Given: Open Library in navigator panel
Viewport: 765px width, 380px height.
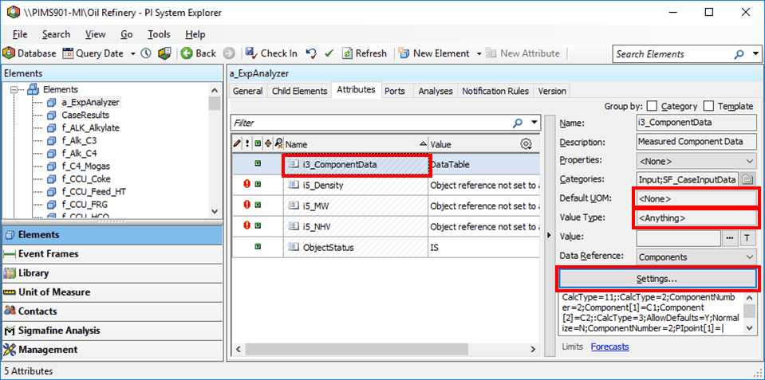Looking at the screenshot, I should coord(112,272).
